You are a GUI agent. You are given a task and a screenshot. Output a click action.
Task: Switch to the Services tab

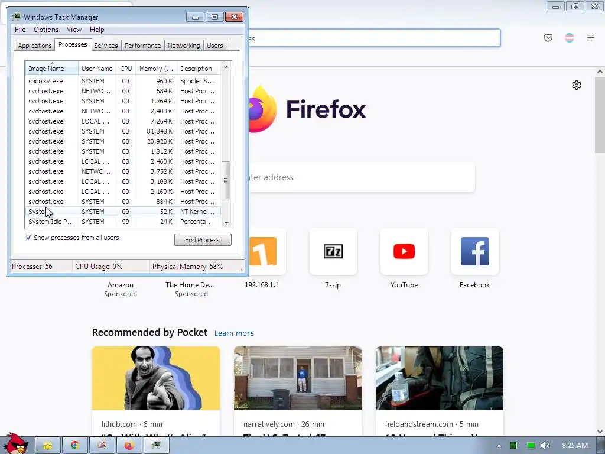click(x=106, y=46)
